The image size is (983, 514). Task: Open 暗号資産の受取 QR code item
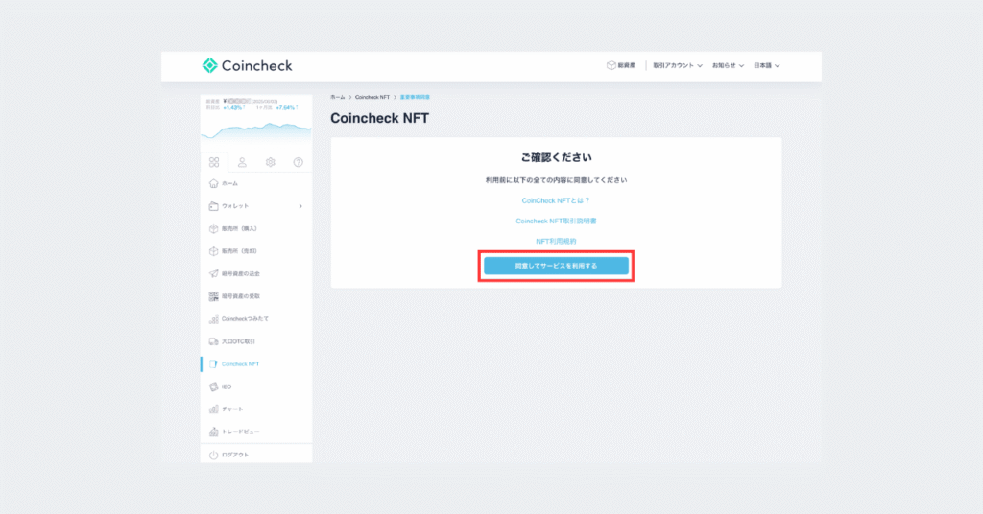[x=255, y=296]
